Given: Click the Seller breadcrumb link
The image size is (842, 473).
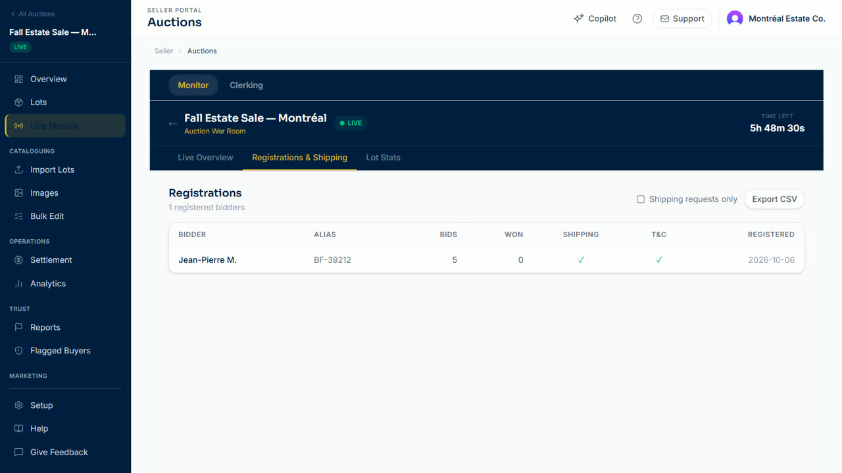Looking at the screenshot, I should point(164,51).
